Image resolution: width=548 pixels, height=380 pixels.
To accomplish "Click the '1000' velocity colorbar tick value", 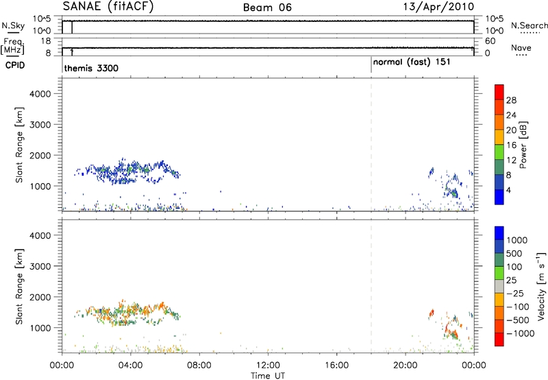I will pyautogui.click(x=516, y=240).
